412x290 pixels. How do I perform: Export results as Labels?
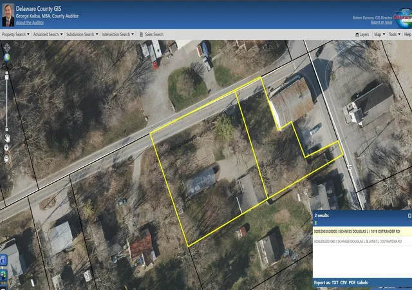click(362, 283)
